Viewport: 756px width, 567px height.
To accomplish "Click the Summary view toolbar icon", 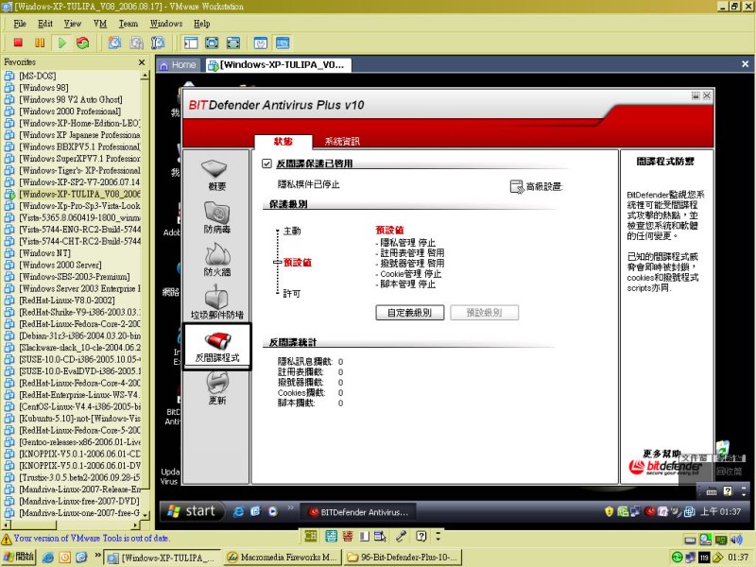I will coord(261,43).
